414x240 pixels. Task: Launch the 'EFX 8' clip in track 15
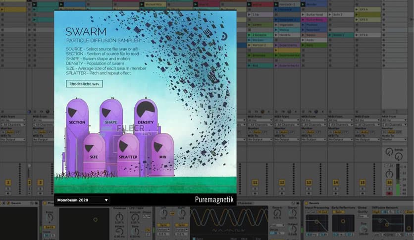[368, 19]
